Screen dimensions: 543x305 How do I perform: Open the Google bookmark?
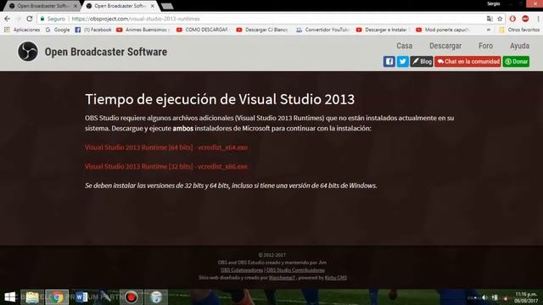click(58, 30)
